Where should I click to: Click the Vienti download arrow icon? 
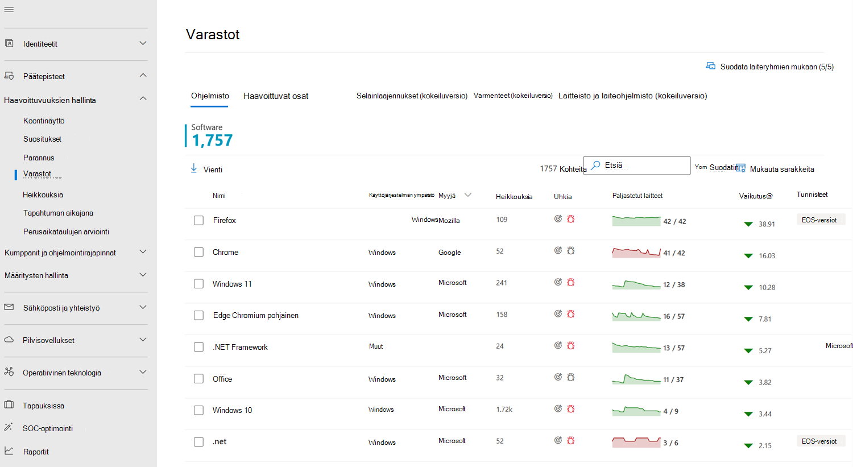[x=194, y=168]
